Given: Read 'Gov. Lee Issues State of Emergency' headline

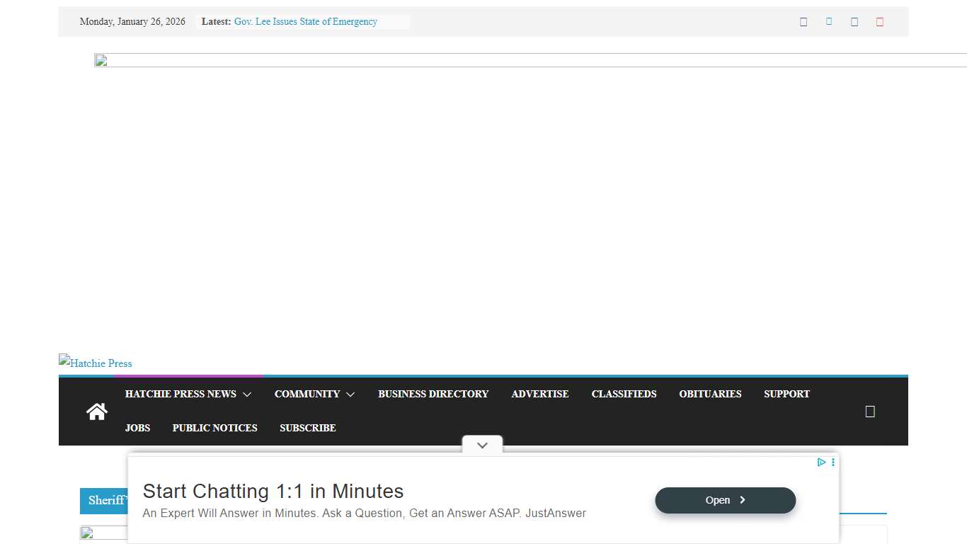Looking at the screenshot, I should 306,22.
